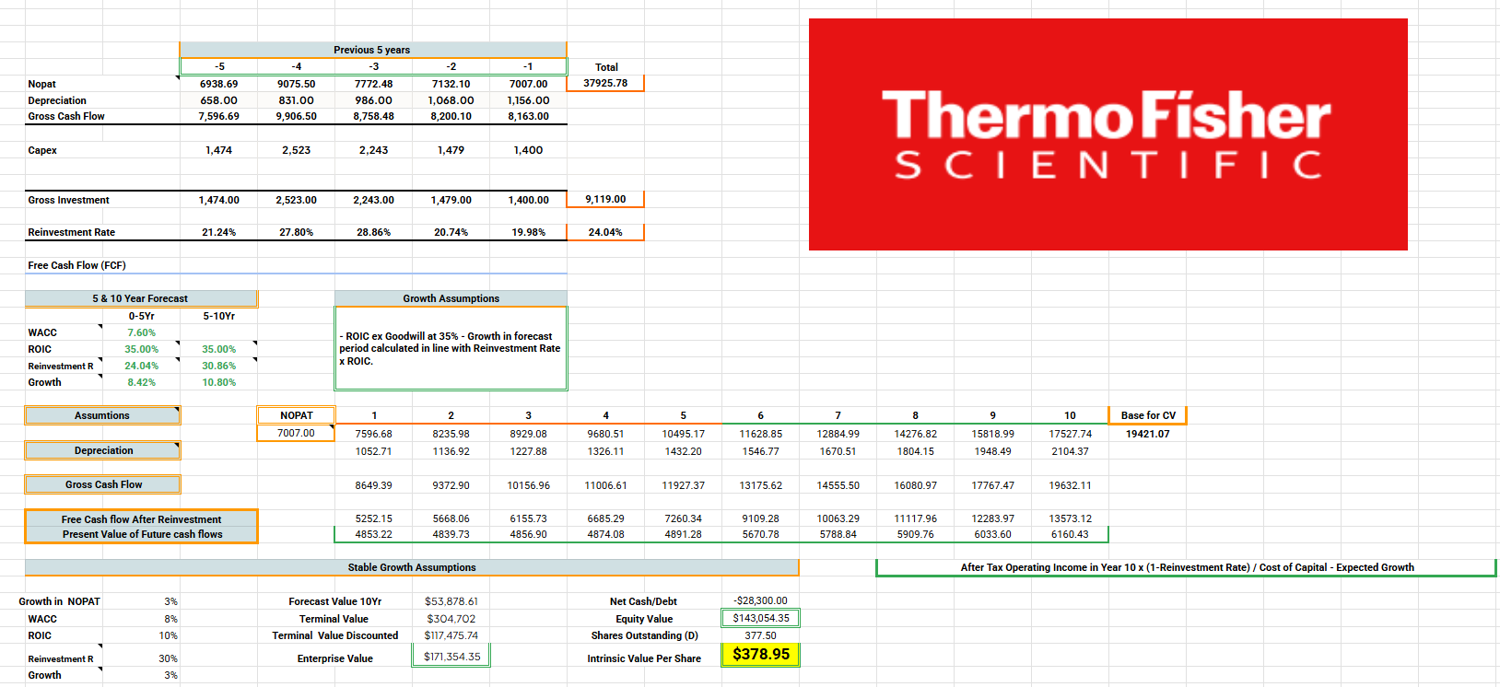Select Reinvestment Rate value 28.86%
The image size is (1500, 687).
(373, 232)
